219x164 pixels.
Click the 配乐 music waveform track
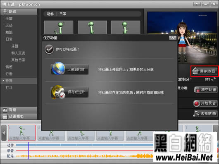(85, 156)
